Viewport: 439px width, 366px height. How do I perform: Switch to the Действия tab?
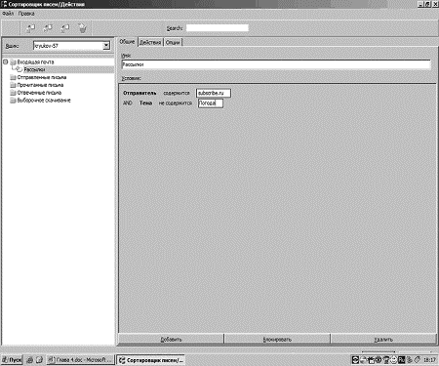(150, 42)
